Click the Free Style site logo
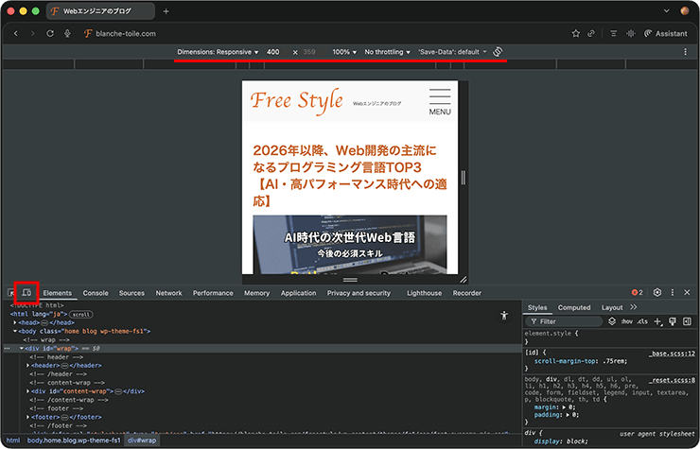 (297, 101)
